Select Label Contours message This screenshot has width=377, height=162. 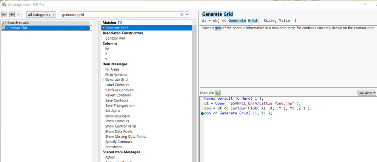coord(117,85)
